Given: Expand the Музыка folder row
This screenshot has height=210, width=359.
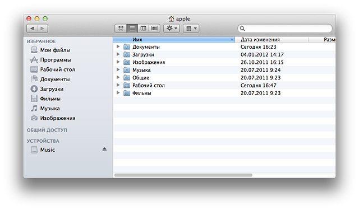Looking at the screenshot, I should click(x=118, y=69).
